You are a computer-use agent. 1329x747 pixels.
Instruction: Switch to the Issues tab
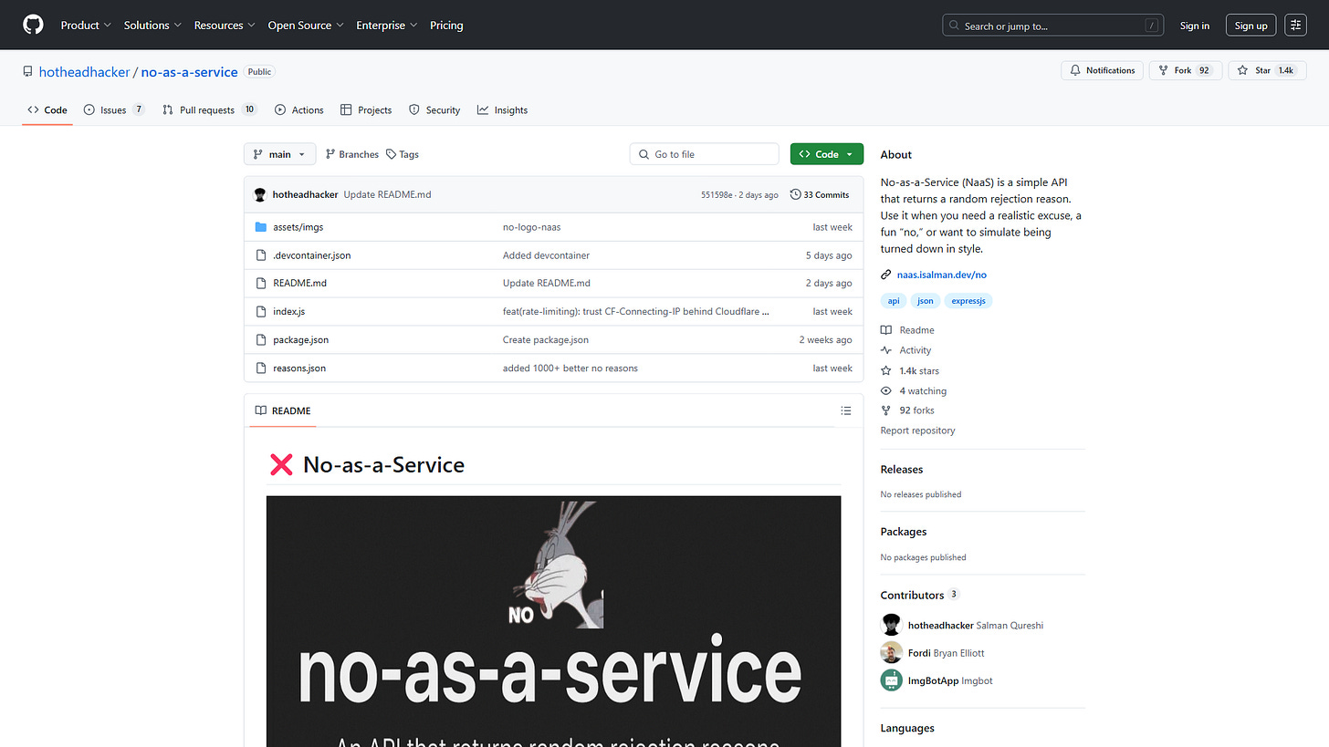(114, 109)
